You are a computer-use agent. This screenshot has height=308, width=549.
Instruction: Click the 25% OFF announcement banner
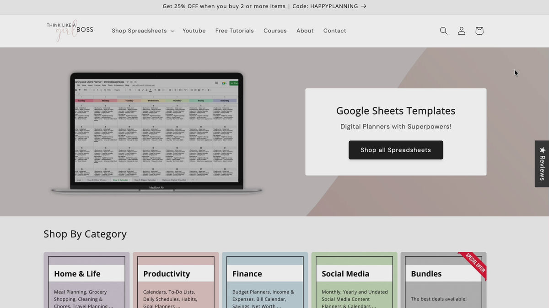click(264, 6)
